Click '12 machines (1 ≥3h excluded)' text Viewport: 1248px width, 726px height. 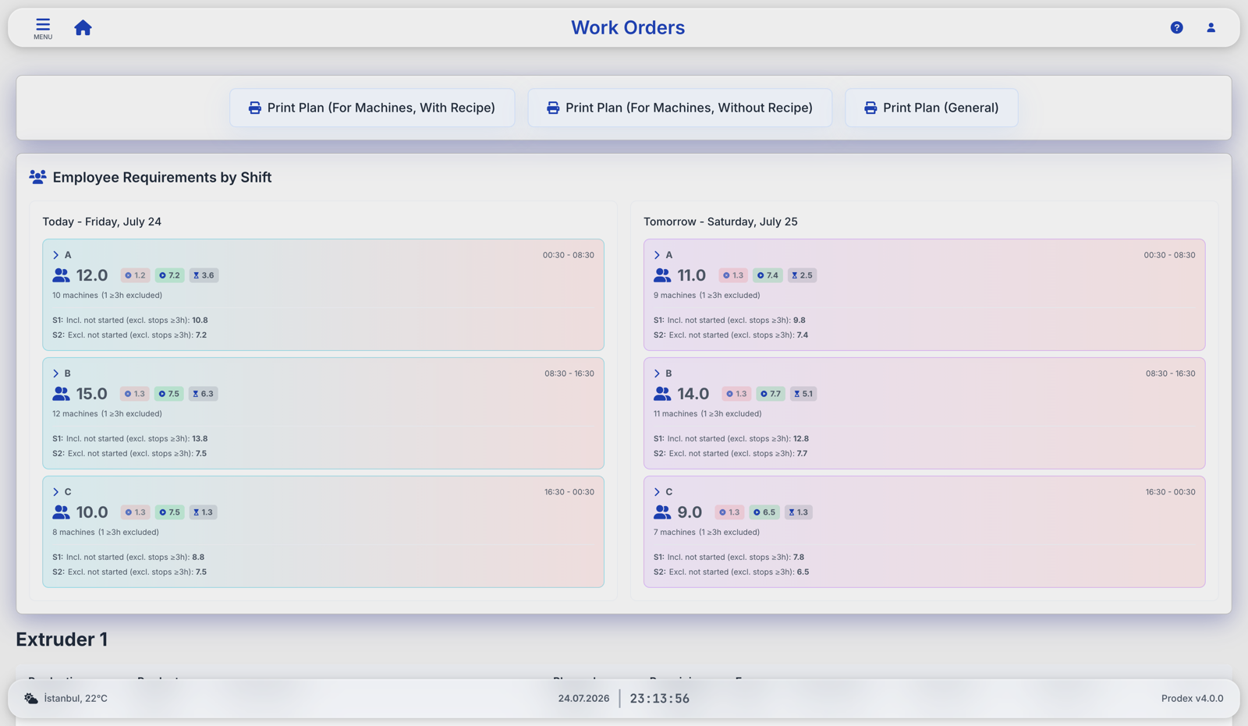[107, 414]
